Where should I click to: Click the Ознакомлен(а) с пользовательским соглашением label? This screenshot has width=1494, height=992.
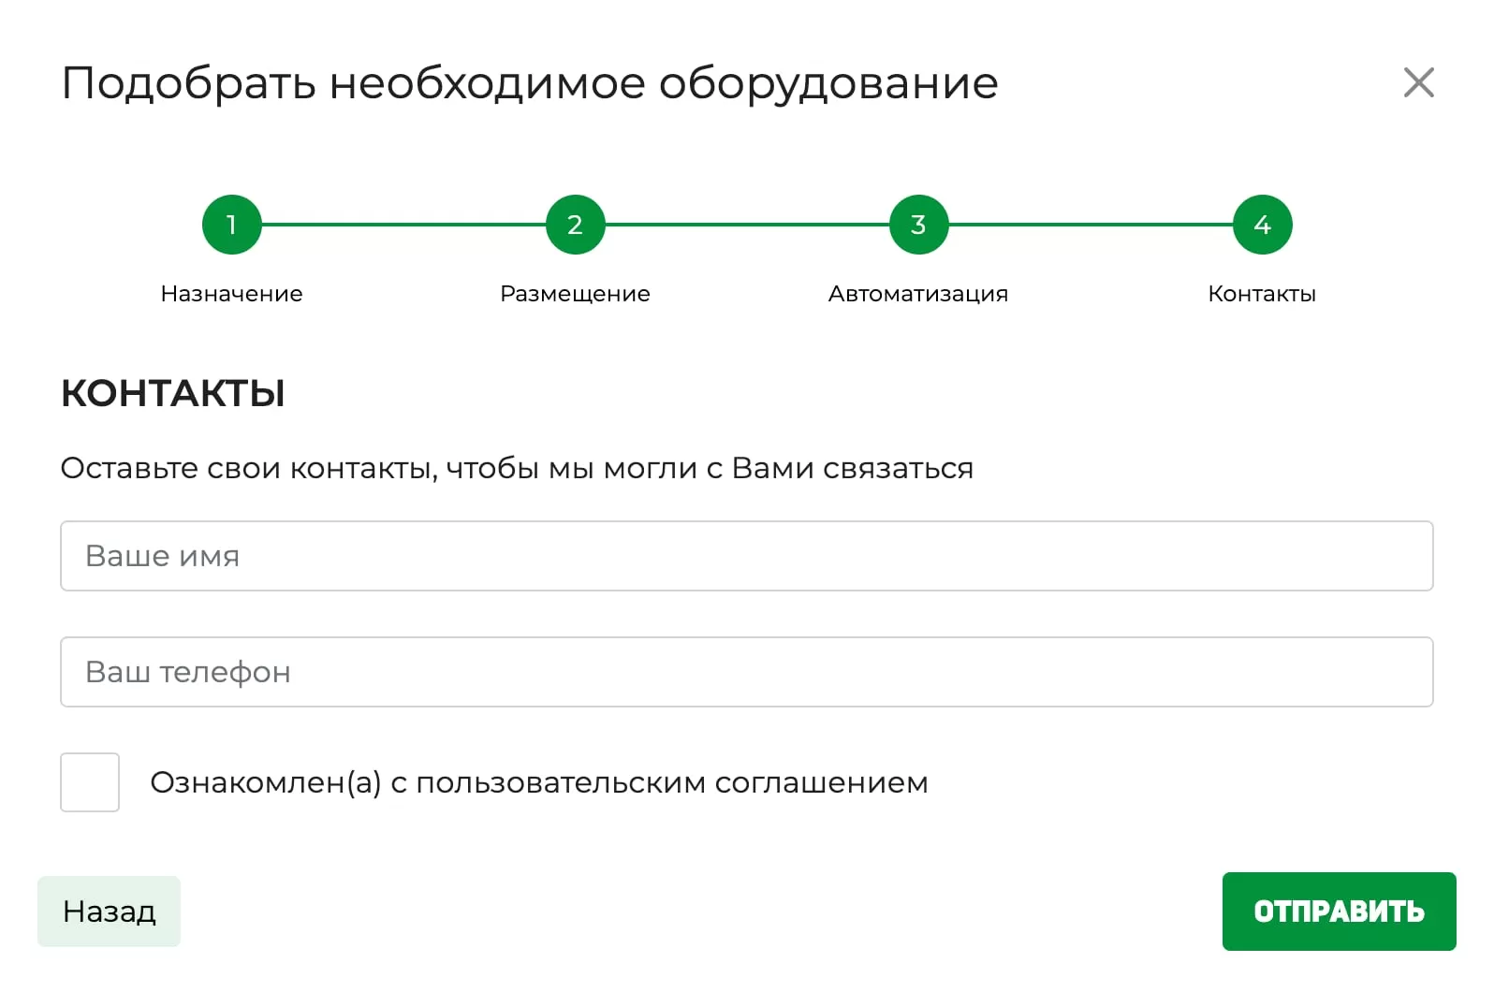pos(538,782)
